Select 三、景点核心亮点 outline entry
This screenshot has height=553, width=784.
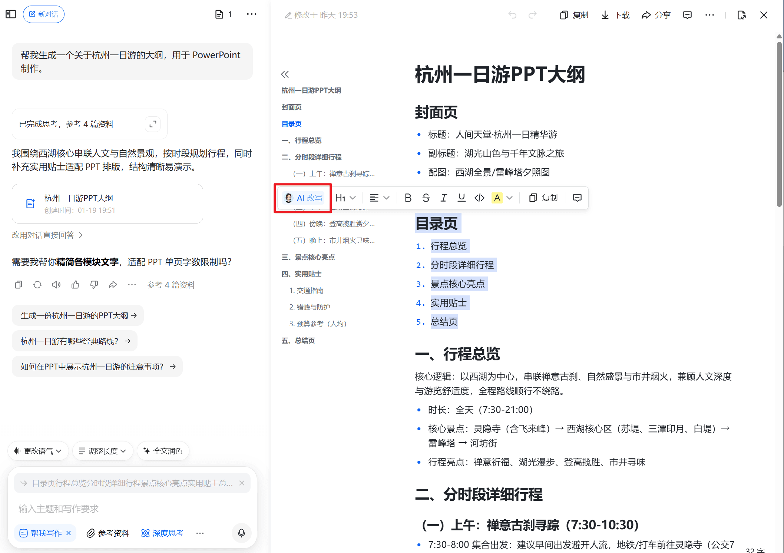[308, 257]
